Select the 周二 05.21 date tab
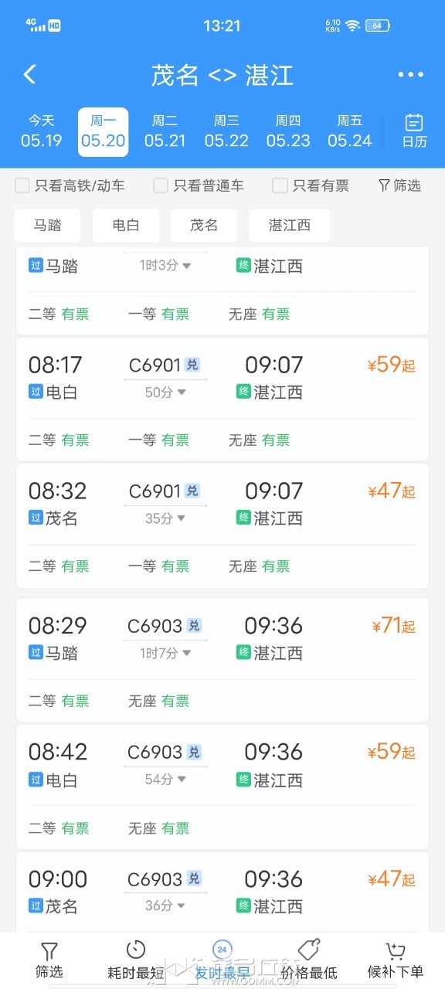The image size is (445, 989). tap(165, 131)
